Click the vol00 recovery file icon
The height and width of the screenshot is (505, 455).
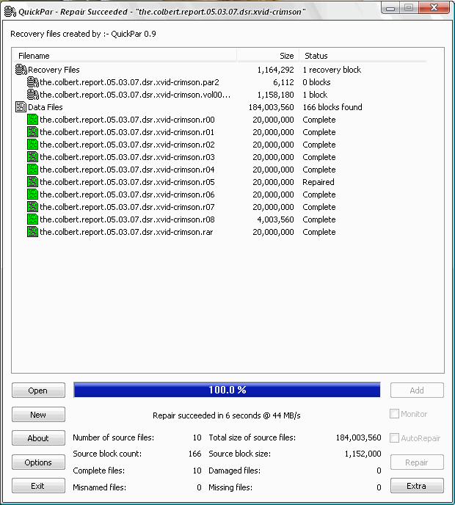(x=32, y=95)
